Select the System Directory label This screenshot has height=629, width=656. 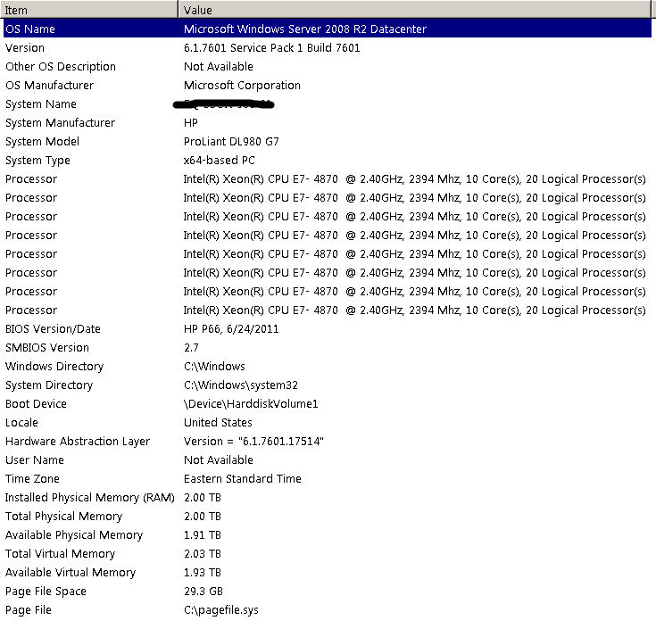[x=49, y=385]
